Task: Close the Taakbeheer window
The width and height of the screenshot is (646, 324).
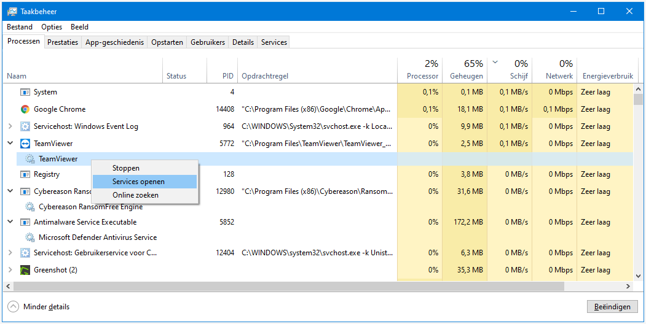Action: tap(629, 12)
